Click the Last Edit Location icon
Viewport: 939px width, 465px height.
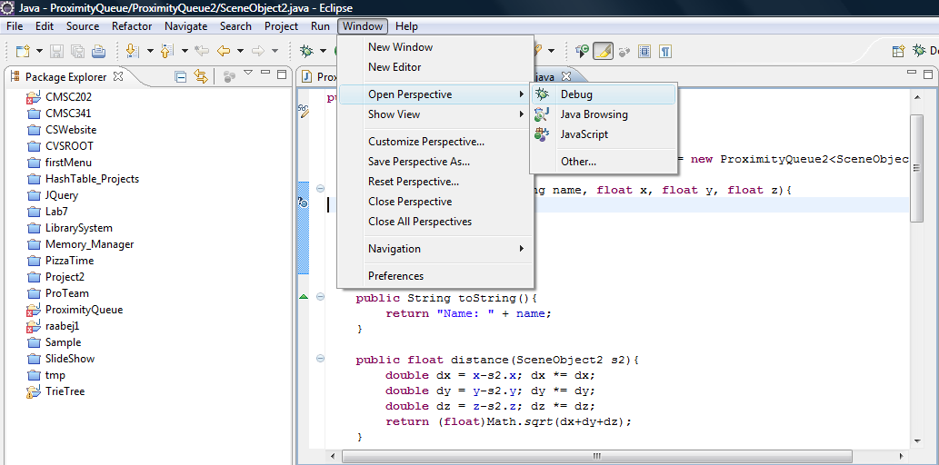click(x=202, y=52)
